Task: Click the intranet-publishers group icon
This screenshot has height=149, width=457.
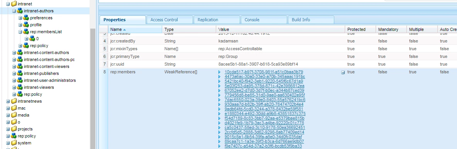Action: [20, 73]
